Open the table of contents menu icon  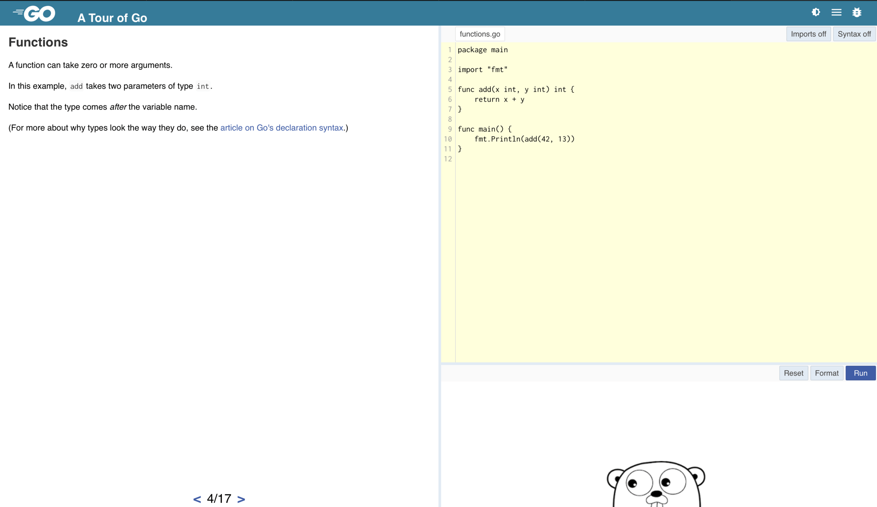[x=836, y=12]
